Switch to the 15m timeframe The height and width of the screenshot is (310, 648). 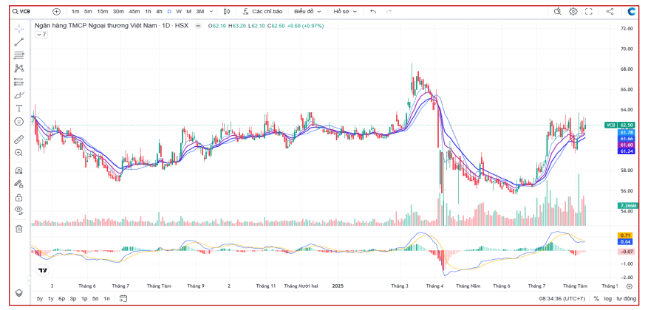click(103, 12)
